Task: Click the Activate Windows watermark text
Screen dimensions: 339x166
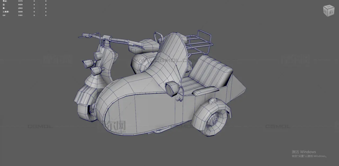Action: [x=304, y=152]
